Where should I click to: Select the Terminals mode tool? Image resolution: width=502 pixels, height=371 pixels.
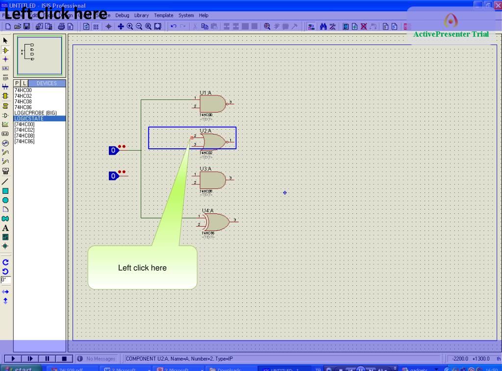coord(5,106)
